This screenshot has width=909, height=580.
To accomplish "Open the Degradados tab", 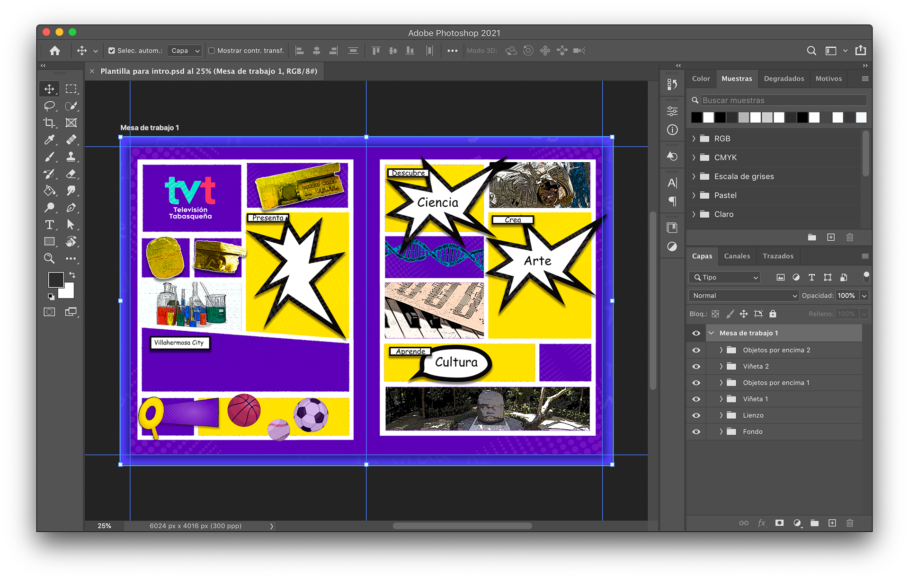I will 784,79.
